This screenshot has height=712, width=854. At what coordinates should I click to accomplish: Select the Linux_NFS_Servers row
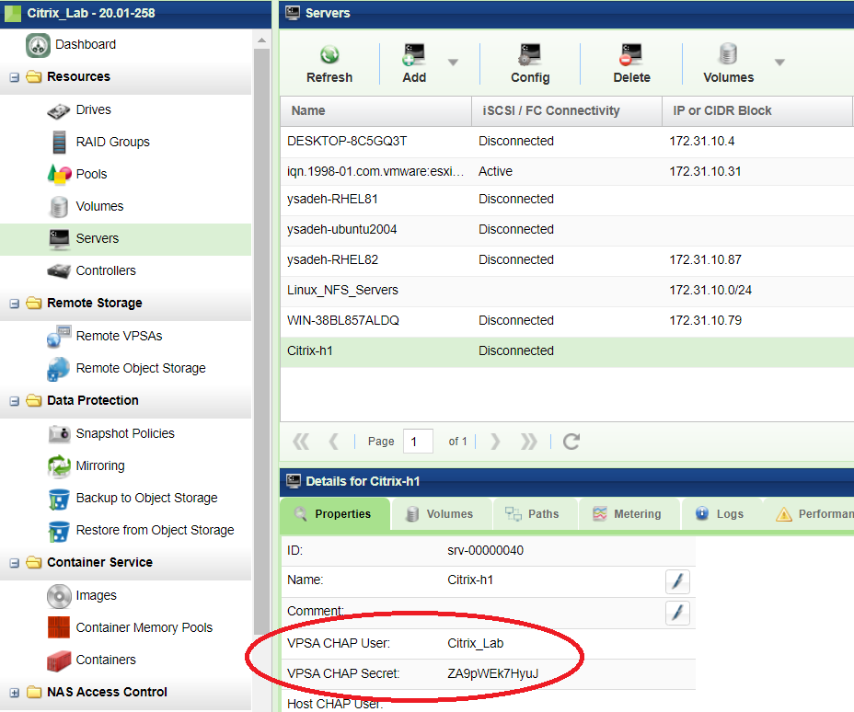tap(567, 291)
